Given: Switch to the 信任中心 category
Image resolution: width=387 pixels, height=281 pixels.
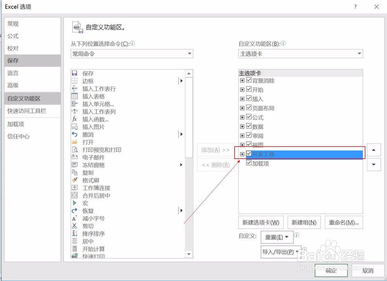Looking at the screenshot, I should (x=33, y=136).
